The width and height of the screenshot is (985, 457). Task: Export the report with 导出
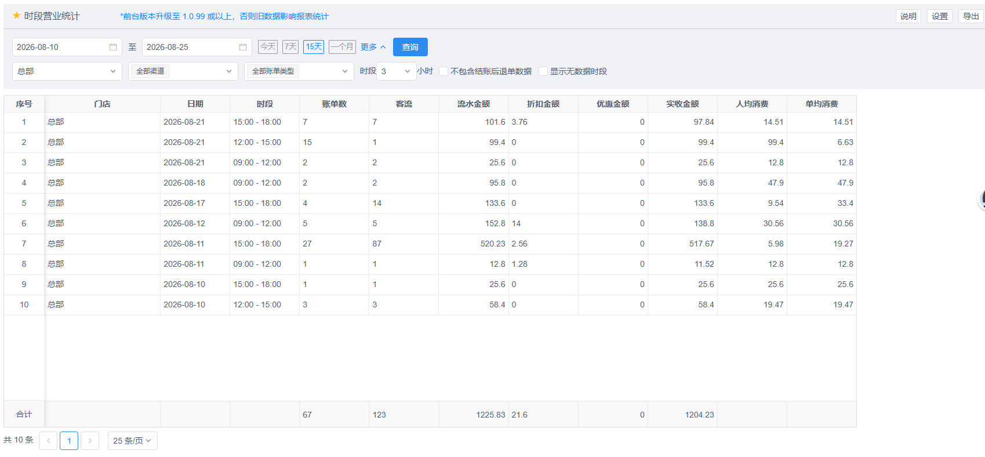point(971,16)
